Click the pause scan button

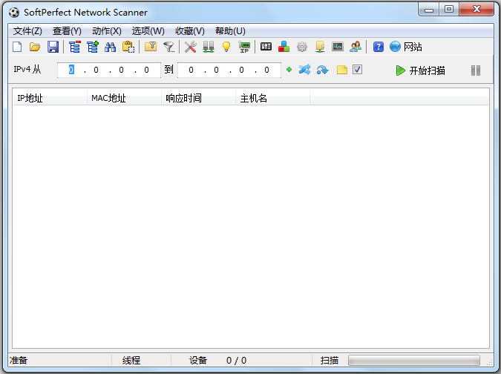(476, 70)
